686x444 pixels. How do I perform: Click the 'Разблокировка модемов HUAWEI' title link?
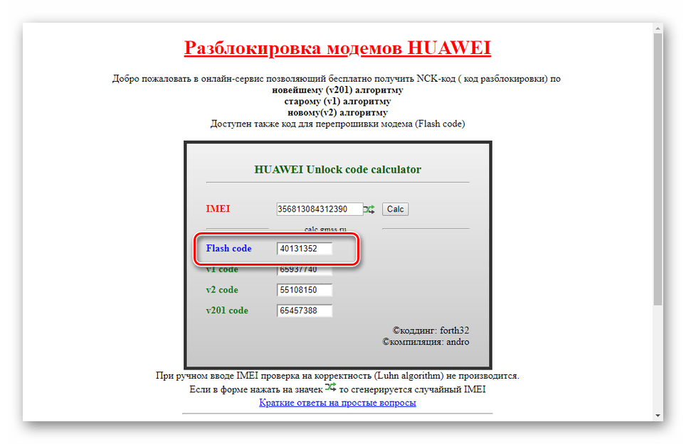click(x=337, y=48)
